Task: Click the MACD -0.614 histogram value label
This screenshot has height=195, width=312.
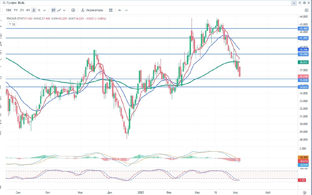Action: [x=303, y=161]
